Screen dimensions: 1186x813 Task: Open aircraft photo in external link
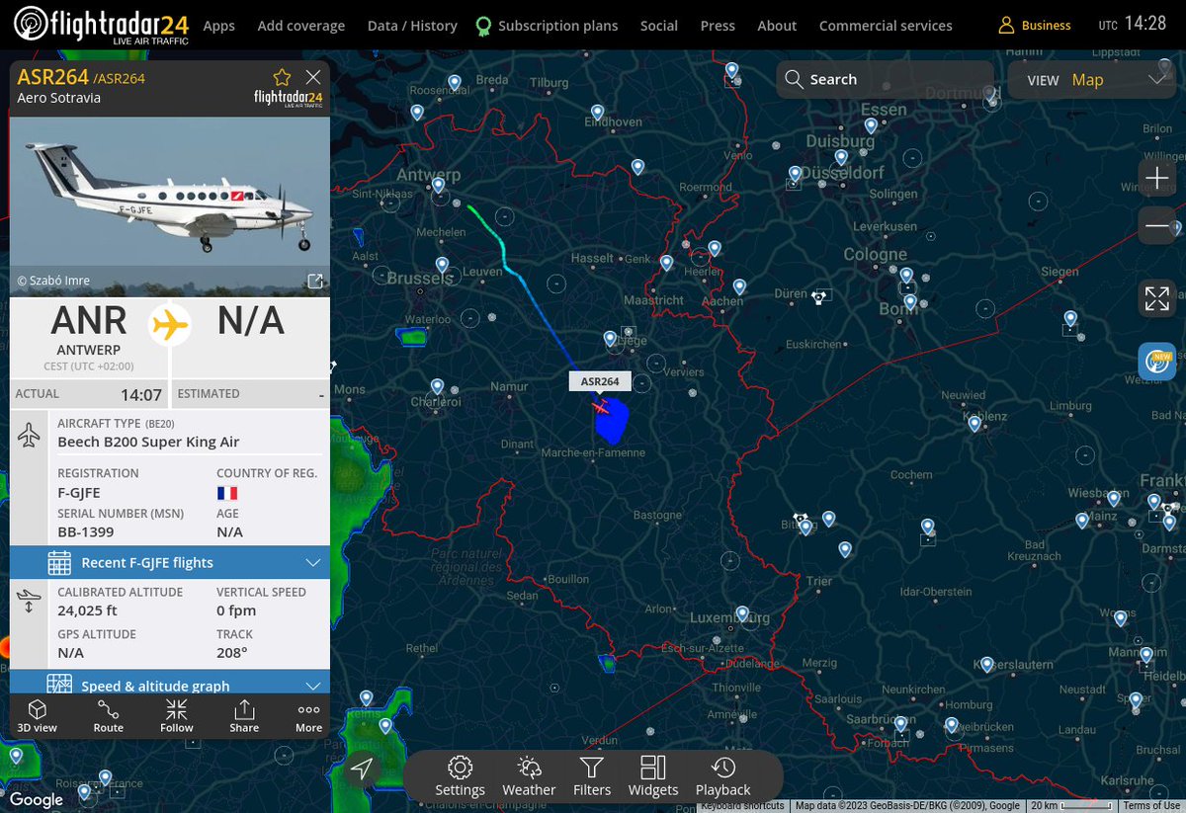point(315,282)
